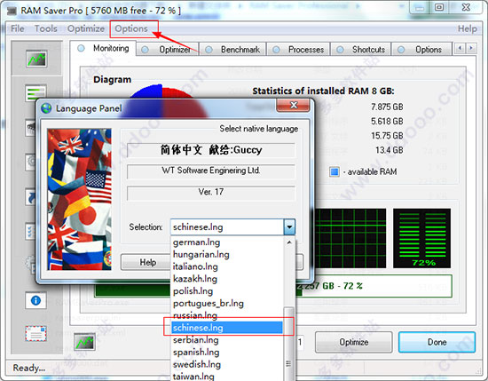Open the Help menu
488x381 pixels.
click(x=467, y=28)
